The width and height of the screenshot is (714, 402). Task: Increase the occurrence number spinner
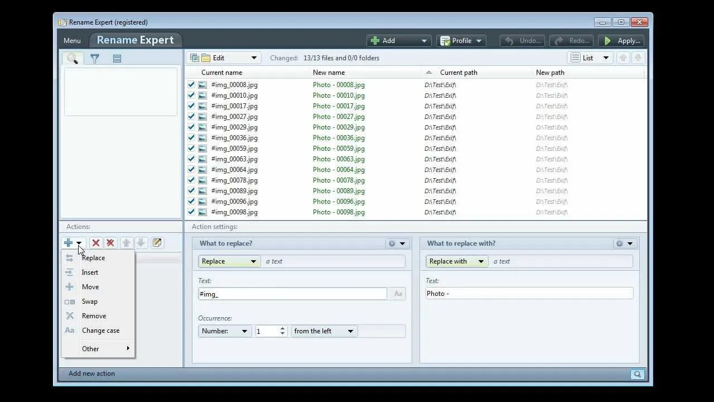tap(282, 329)
